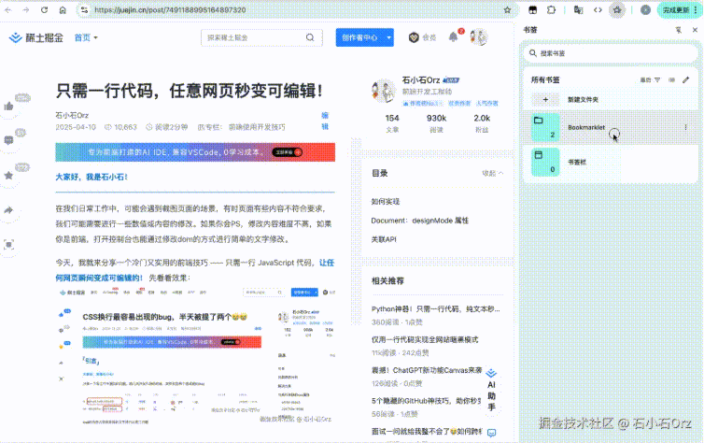Close the 书签 side panel
The image size is (704, 443).
tap(695, 30)
